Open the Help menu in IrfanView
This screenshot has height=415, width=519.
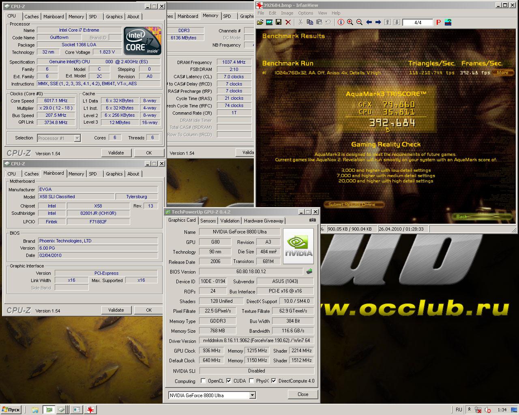[336, 13]
